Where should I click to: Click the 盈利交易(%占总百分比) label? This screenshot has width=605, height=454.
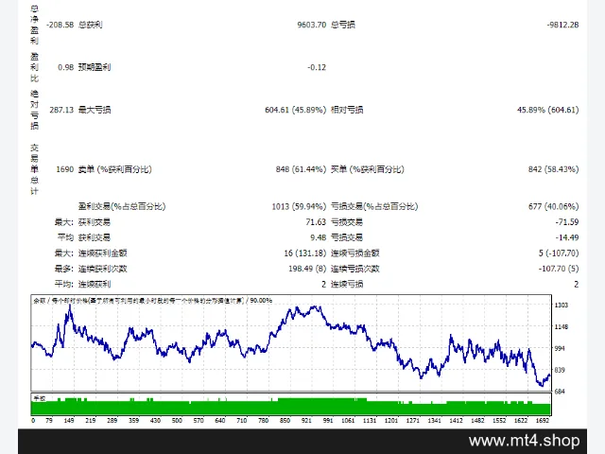[x=122, y=206]
